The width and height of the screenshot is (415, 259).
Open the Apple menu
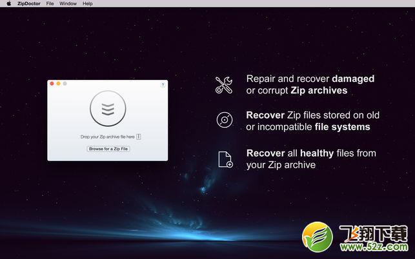pos(9,3)
